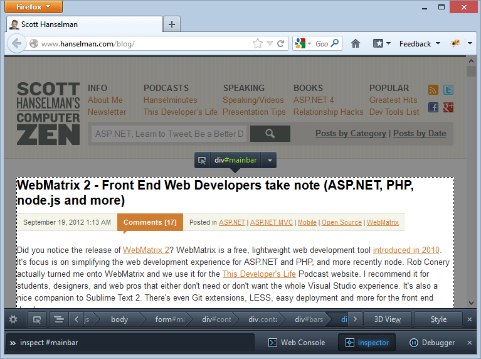Viewport: 481px width, 359px height.
Task: Open the URL history dropdown arrow
Action: [x=270, y=43]
